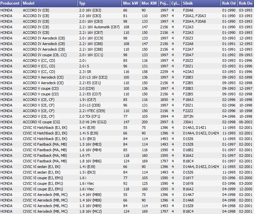The height and width of the screenshot is (214, 254).
Task: Select the 2.3 i SR type cell
Action: [85, 72]
